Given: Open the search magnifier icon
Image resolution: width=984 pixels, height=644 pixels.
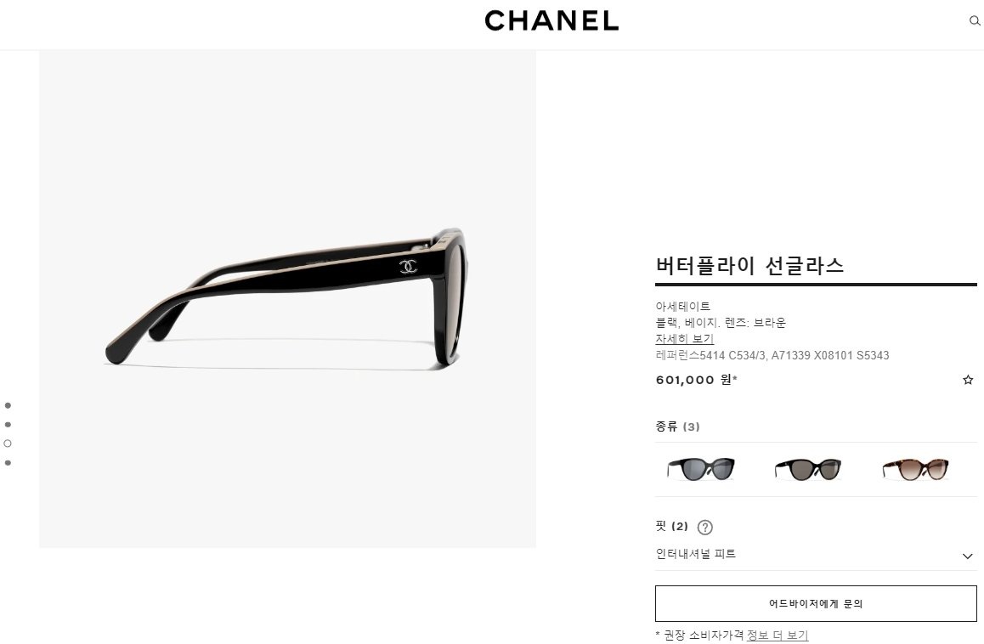Looking at the screenshot, I should [x=975, y=20].
